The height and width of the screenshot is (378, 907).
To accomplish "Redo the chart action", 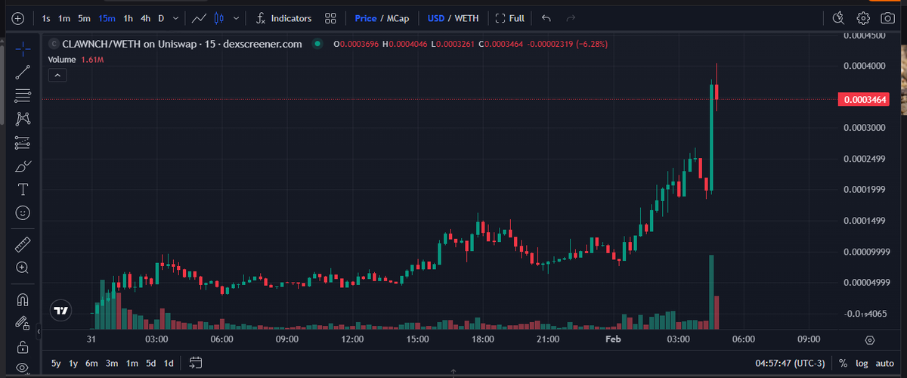I will tap(571, 18).
